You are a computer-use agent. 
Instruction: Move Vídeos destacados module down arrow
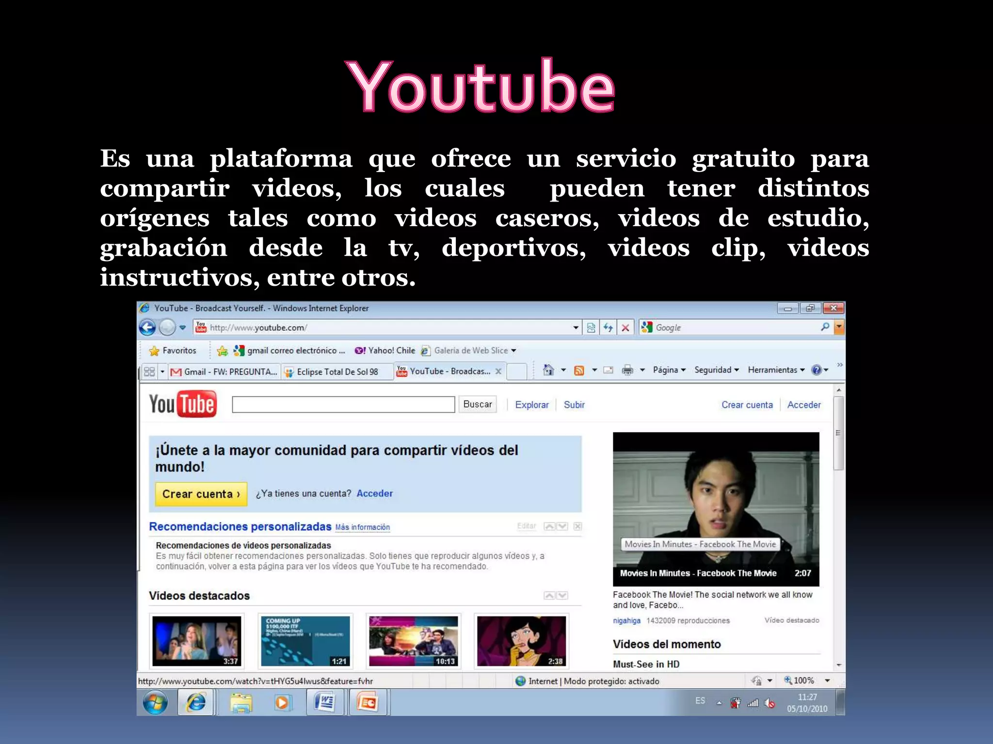pyautogui.click(x=562, y=596)
